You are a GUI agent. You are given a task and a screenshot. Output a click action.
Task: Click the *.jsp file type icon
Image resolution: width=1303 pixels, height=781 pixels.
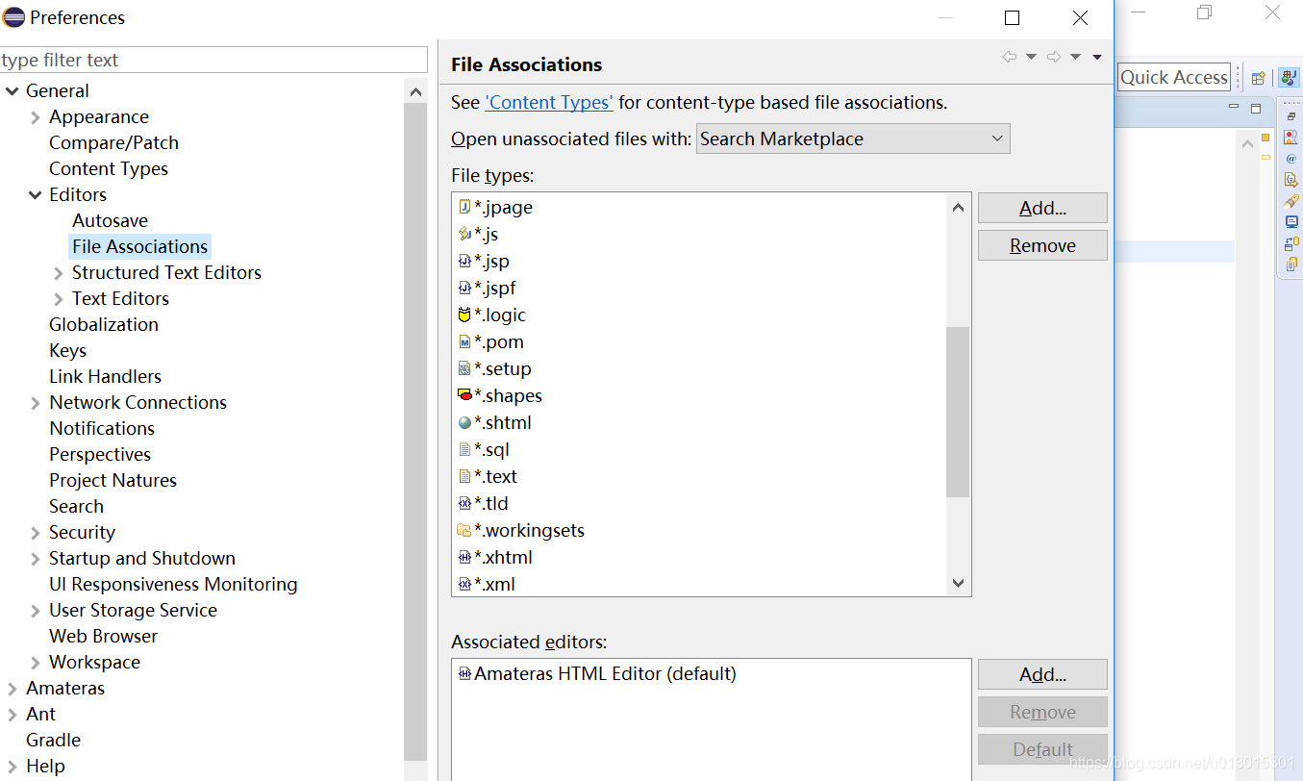click(464, 261)
